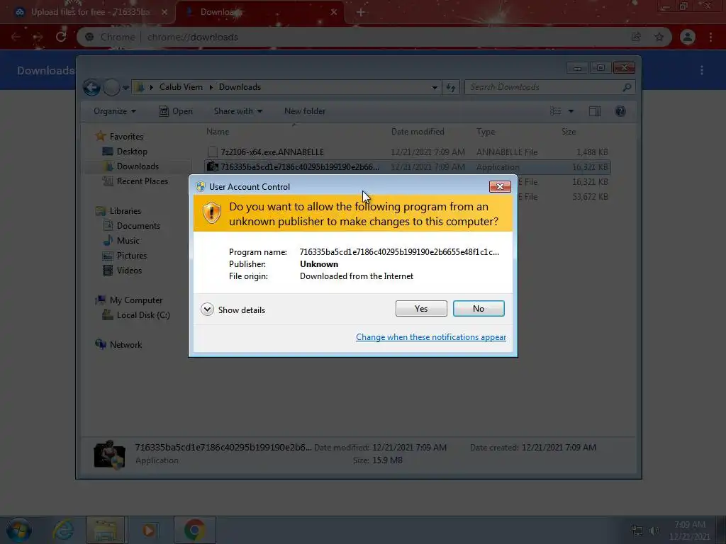Open Downloads page more actions menu

tap(702, 70)
